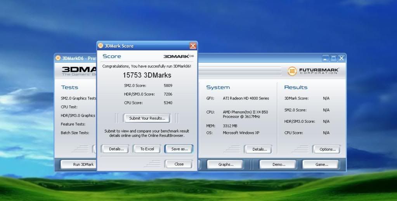397x201 pixels.
Task: Close the 3DMark06 main window
Action: coord(341,58)
